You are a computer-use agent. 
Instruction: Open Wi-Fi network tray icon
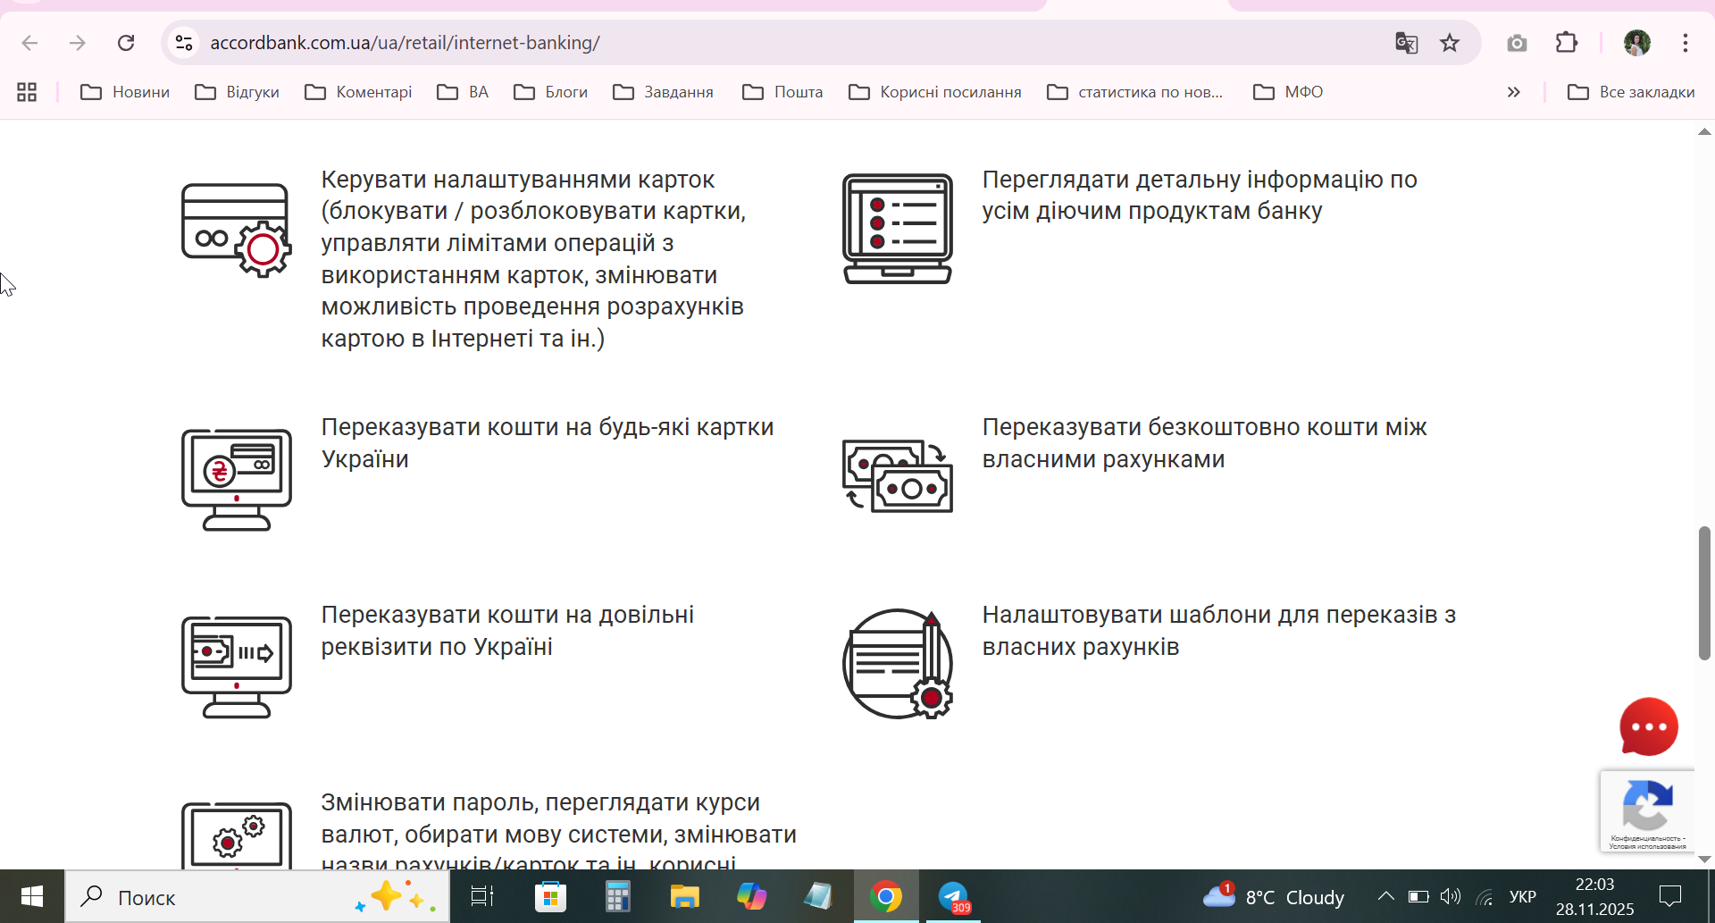pos(1485,896)
